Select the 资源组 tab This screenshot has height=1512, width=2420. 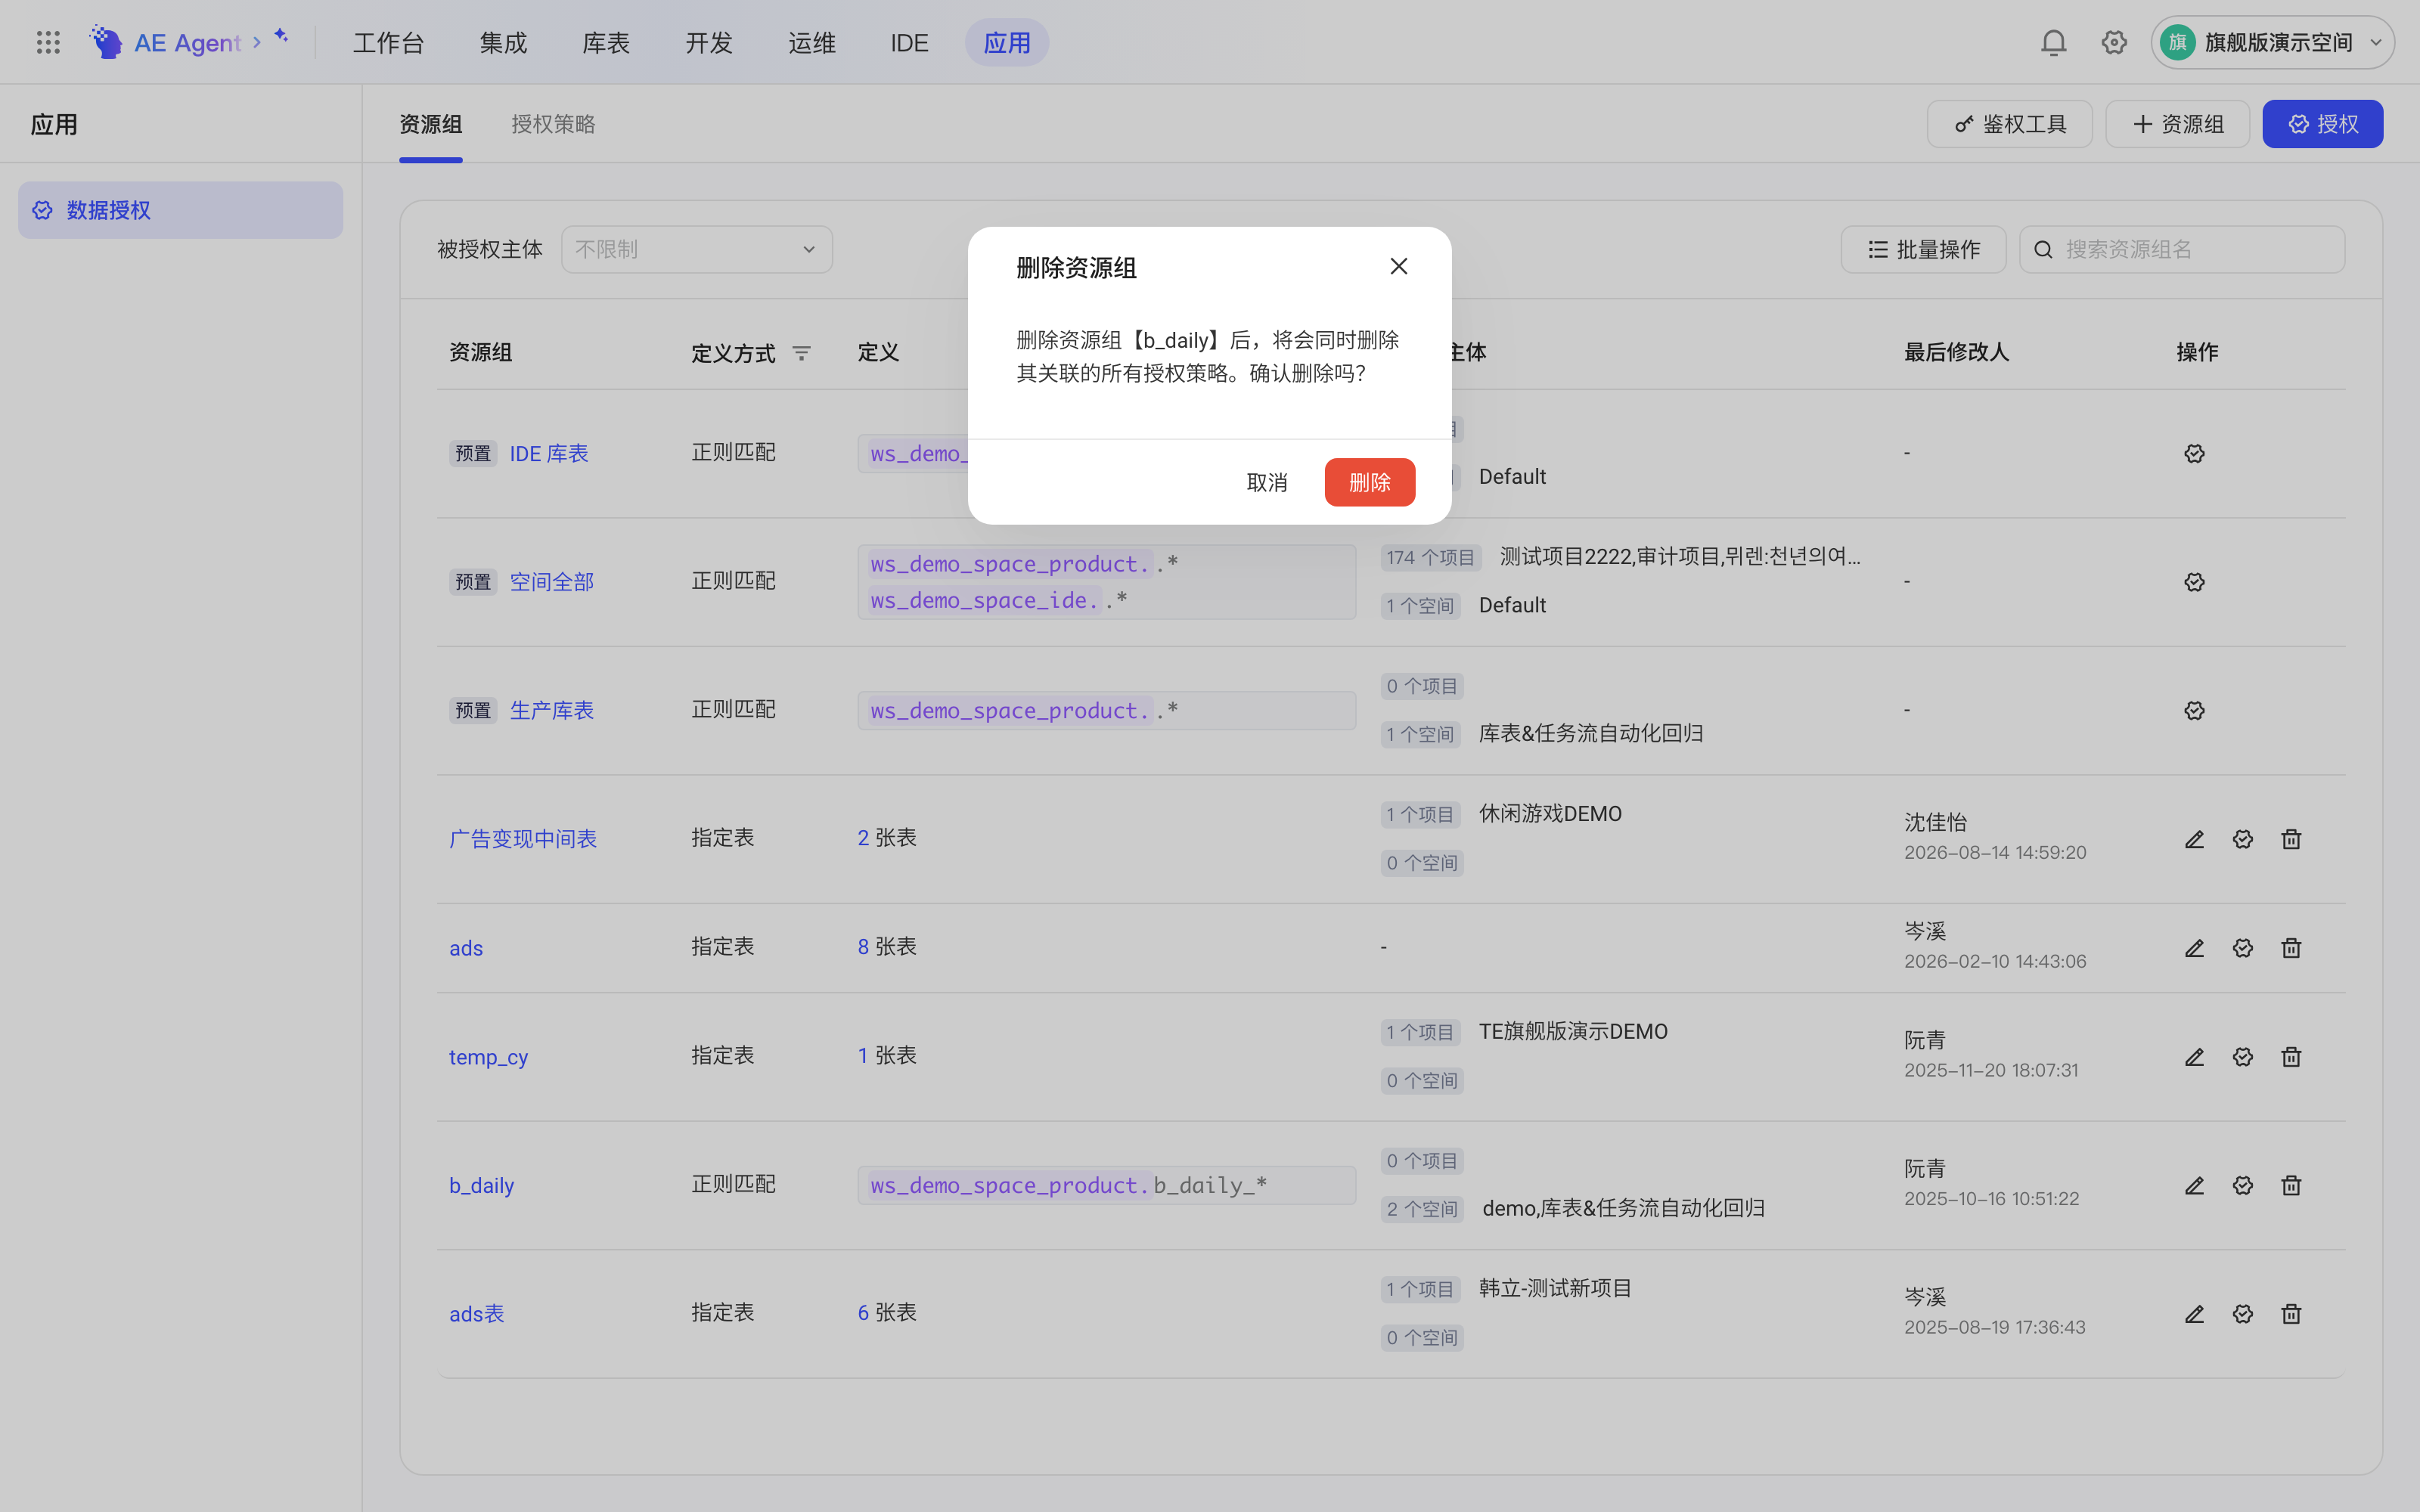(430, 124)
